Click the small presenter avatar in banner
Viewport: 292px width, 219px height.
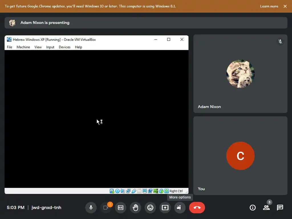click(13, 23)
